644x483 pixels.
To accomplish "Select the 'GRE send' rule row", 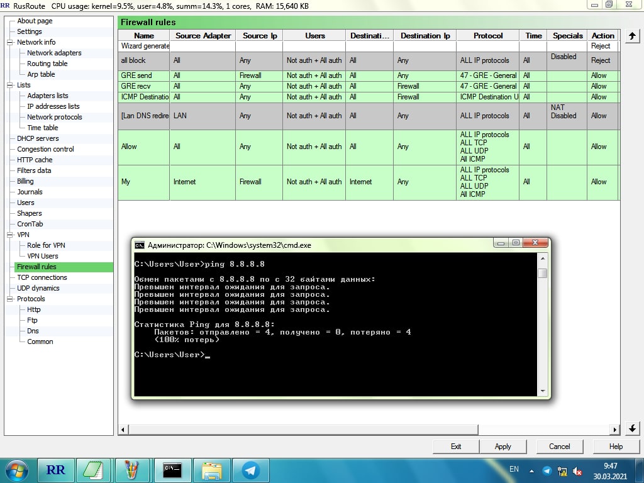I will [368, 75].
